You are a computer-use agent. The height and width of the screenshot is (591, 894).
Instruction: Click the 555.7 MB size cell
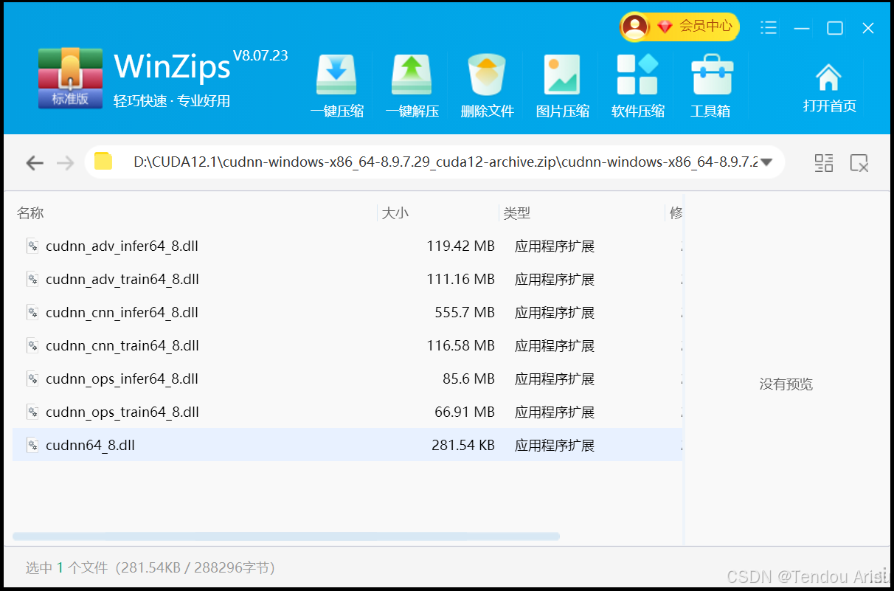465,312
